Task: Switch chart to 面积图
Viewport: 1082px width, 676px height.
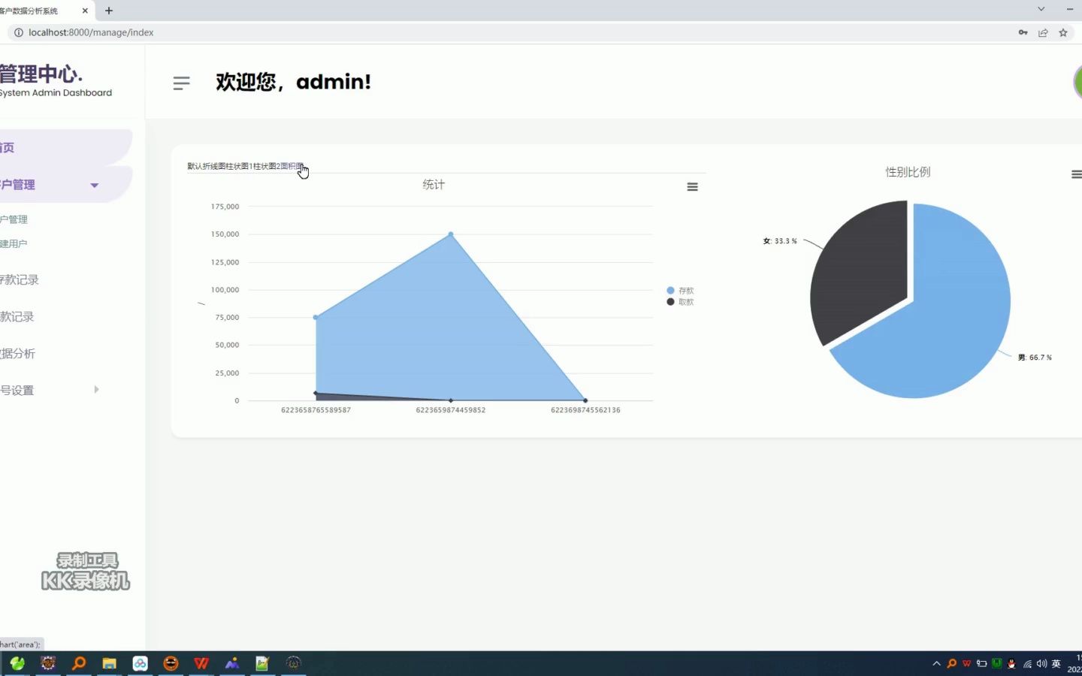Action: (292, 166)
